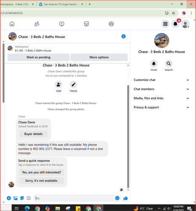
Task: Search in conversation magnifier icon
Action: [x=169, y=64]
